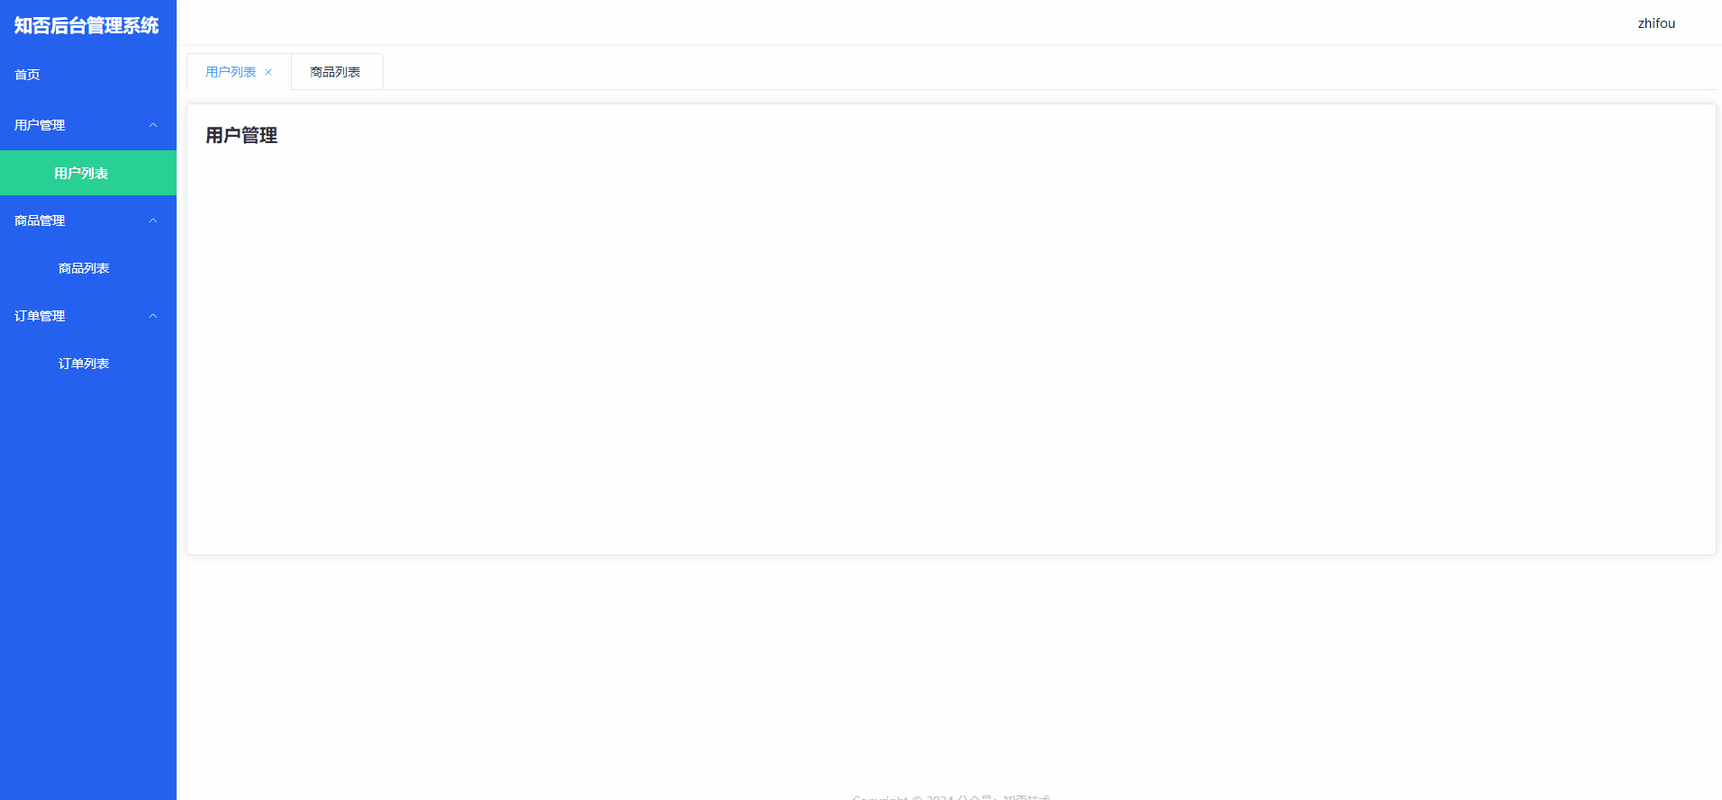This screenshot has width=1722, height=800.
Task: Click the 知否技术 footer link
Action: click(1027, 796)
